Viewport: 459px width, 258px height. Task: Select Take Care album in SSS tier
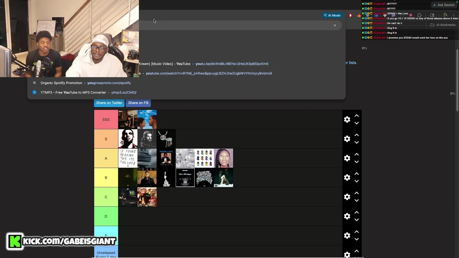(x=128, y=120)
